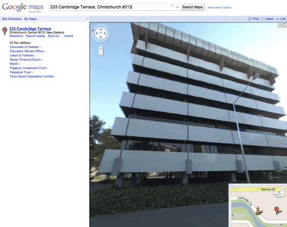Click the Search Maps button
The width and height of the screenshot is (287, 227).
tap(192, 7)
